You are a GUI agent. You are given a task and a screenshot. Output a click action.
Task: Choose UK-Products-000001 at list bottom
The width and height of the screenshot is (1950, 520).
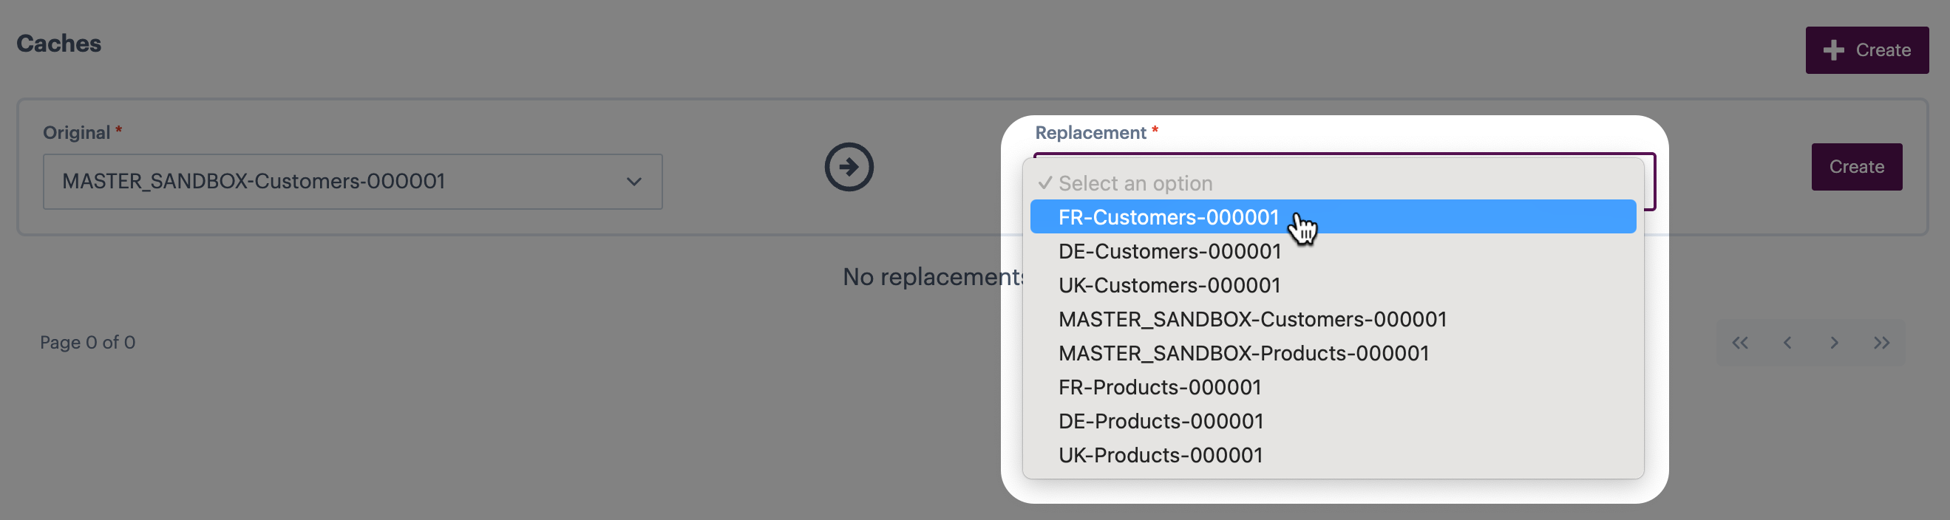[x=1160, y=456]
